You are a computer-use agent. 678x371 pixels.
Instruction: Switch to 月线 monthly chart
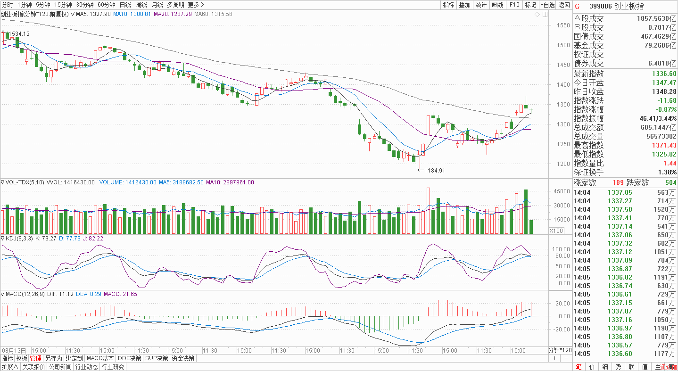pyautogui.click(x=157, y=5)
